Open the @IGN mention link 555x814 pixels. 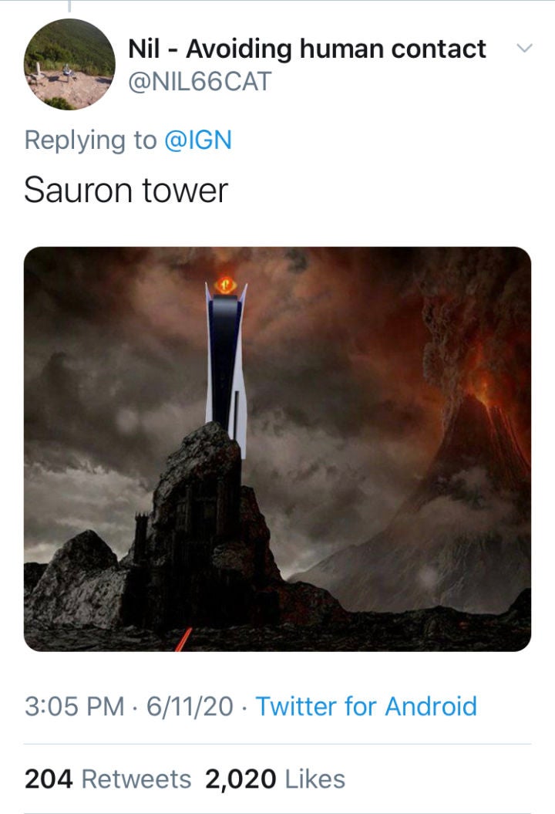(x=197, y=140)
